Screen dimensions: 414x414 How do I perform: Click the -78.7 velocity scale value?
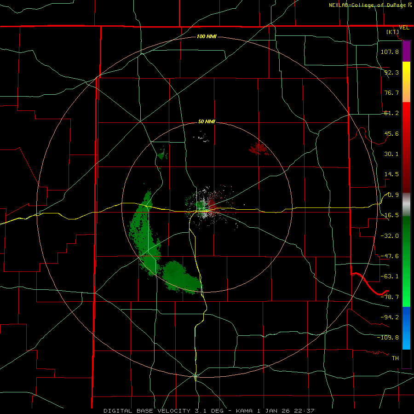[390, 297]
